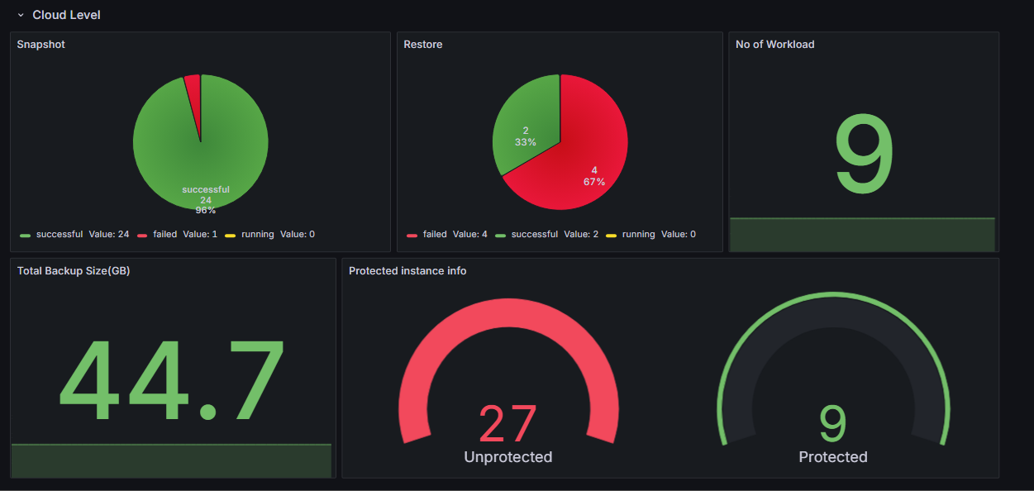1034x491 pixels.
Task: Click the Protected instance info panel title
Action: [407, 270]
